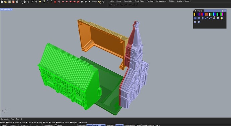The width and height of the screenshot is (231, 126).
Task: Click the Hatch toolbar item
Action: [x=94, y=2]
